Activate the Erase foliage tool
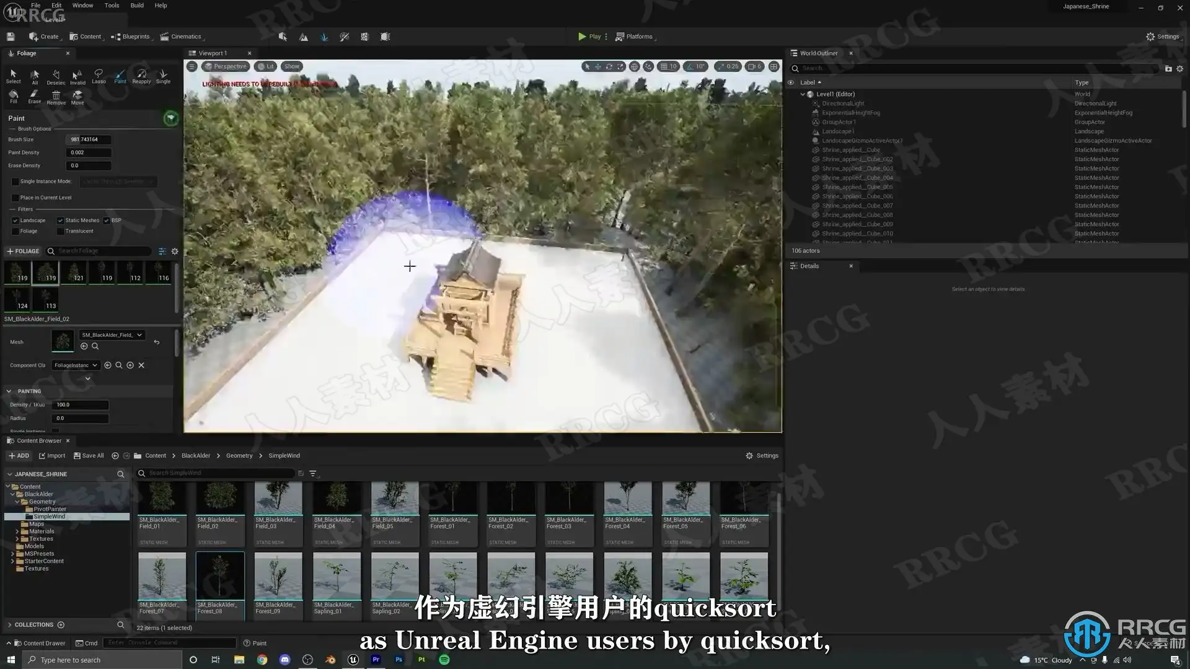1190x669 pixels. (35, 96)
